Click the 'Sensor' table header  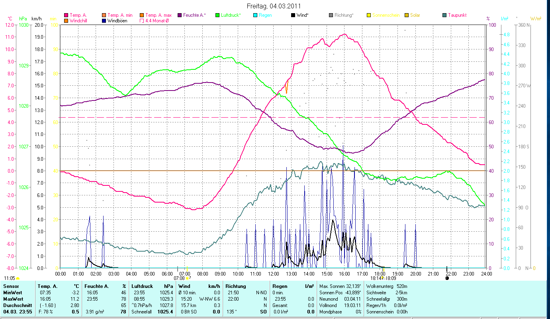tap(10, 286)
